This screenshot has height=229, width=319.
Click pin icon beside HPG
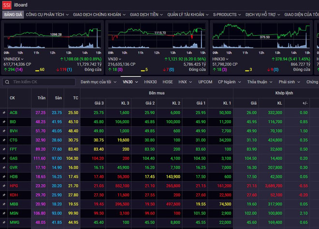[x=4, y=186]
